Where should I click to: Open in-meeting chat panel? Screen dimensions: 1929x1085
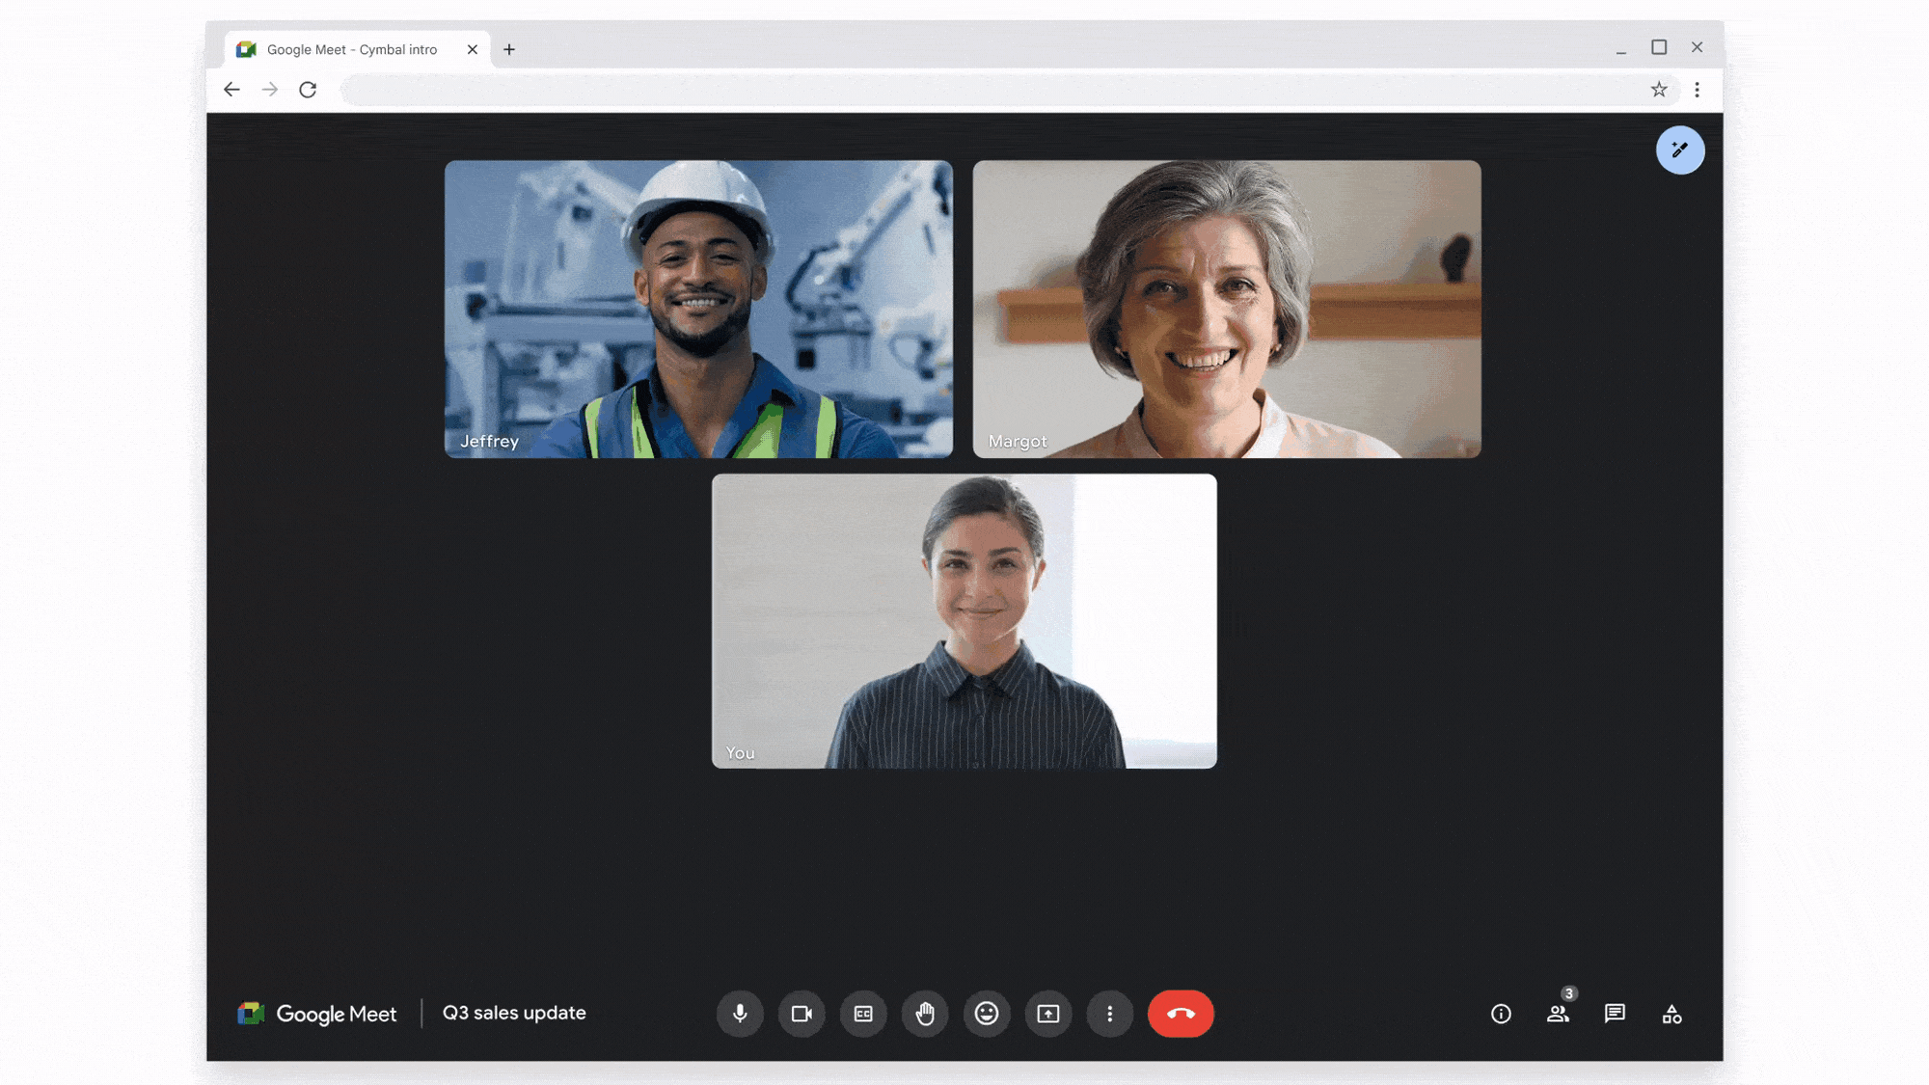click(x=1614, y=1014)
